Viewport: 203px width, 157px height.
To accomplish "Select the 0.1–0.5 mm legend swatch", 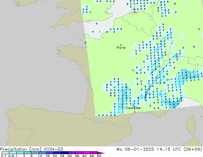I will (5, 153).
